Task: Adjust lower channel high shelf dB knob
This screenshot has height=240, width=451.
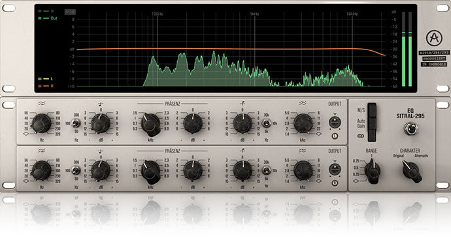Action: 242,170
